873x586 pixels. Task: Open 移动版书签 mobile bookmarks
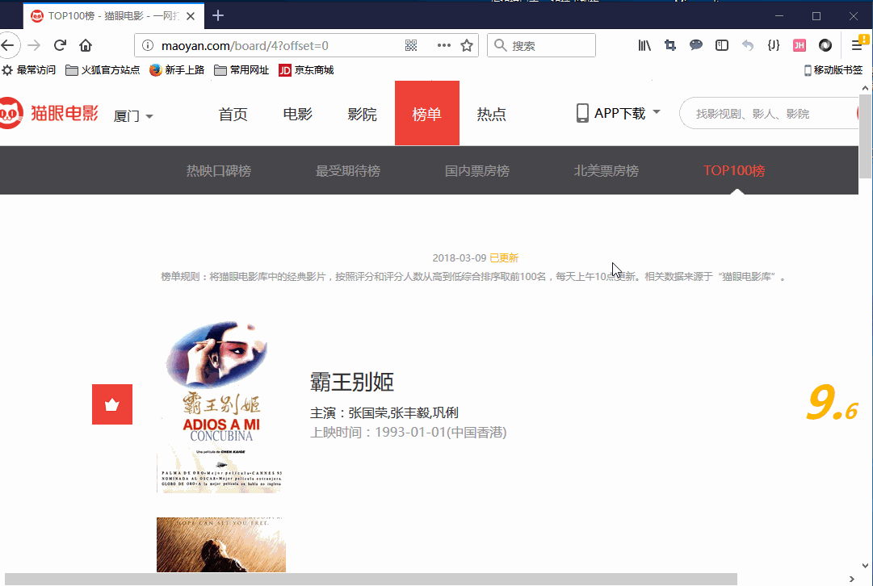(833, 70)
